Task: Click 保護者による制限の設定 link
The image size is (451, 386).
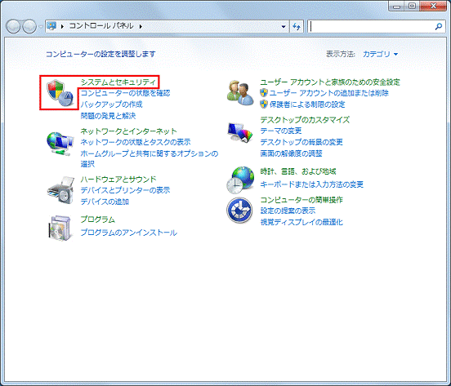Action: click(307, 104)
